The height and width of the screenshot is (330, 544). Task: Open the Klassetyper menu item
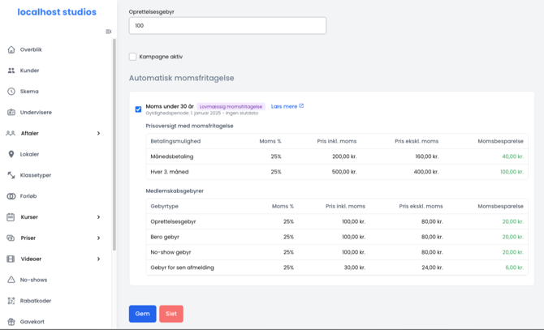coord(35,175)
